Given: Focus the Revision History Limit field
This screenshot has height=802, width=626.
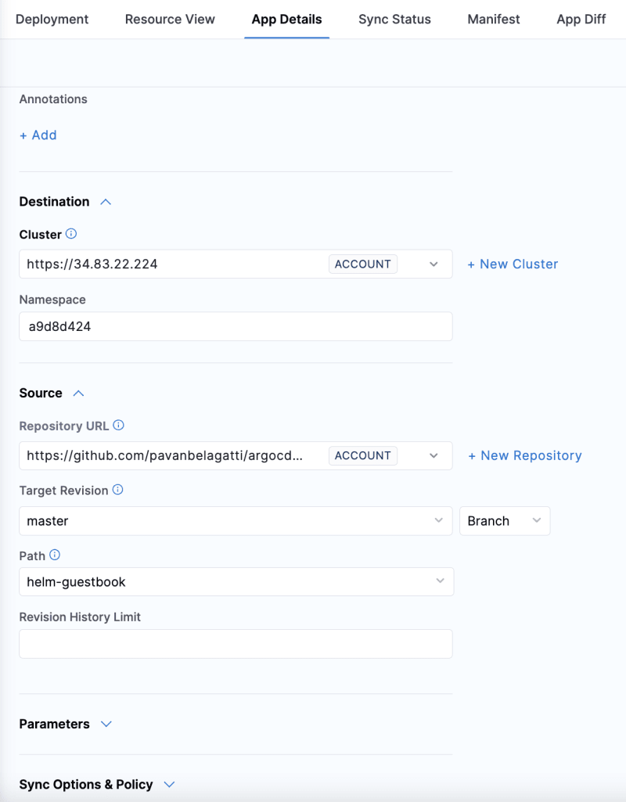Looking at the screenshot, I should pos(236,644).
